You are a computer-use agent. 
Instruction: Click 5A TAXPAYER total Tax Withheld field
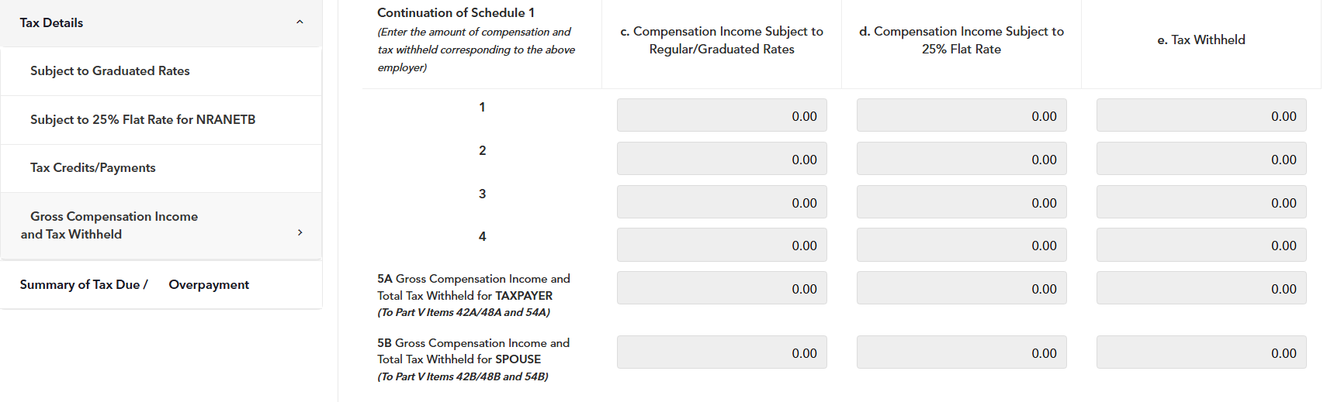1201,288
